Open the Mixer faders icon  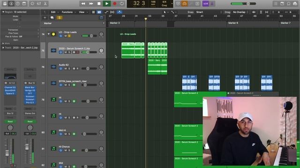coord(39,4)
